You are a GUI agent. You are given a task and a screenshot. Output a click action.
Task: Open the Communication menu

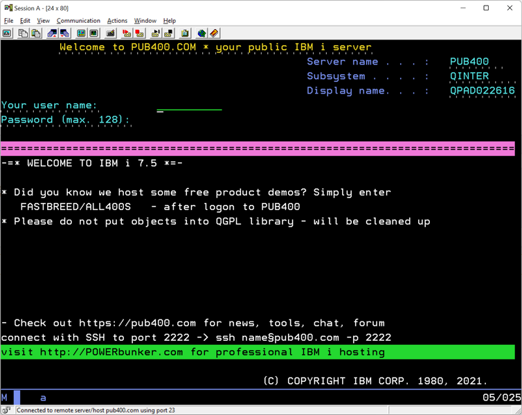[78, 21]
